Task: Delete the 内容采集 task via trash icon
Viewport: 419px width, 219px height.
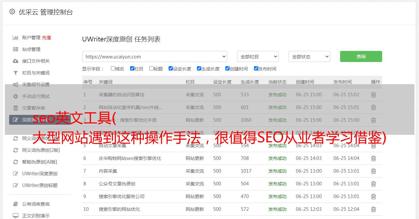Action: click(374, 171)
